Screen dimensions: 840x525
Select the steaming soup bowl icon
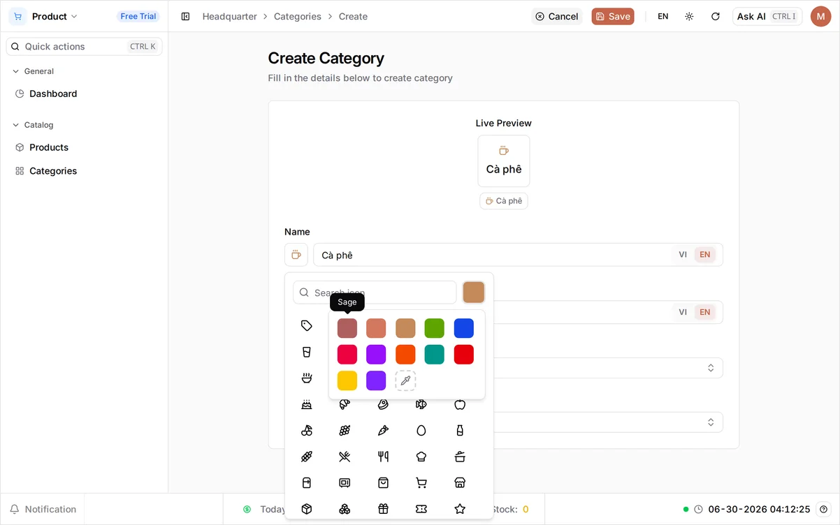(307, 378)
